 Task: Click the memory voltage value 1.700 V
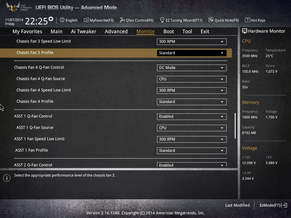point(271,117)
